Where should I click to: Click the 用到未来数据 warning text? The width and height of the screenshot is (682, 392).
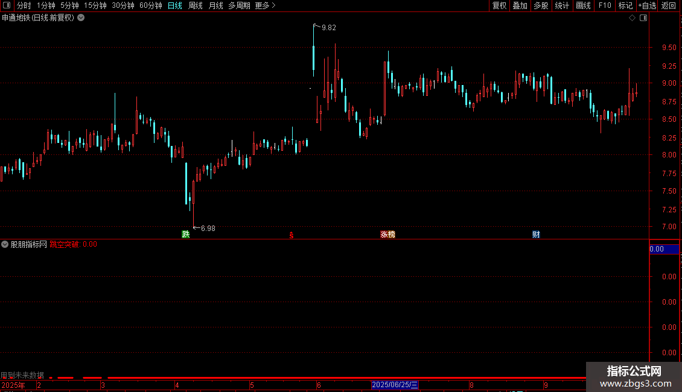(22, 375)
